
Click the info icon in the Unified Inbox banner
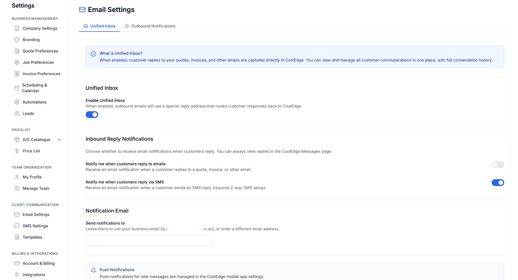coord(94,54)
